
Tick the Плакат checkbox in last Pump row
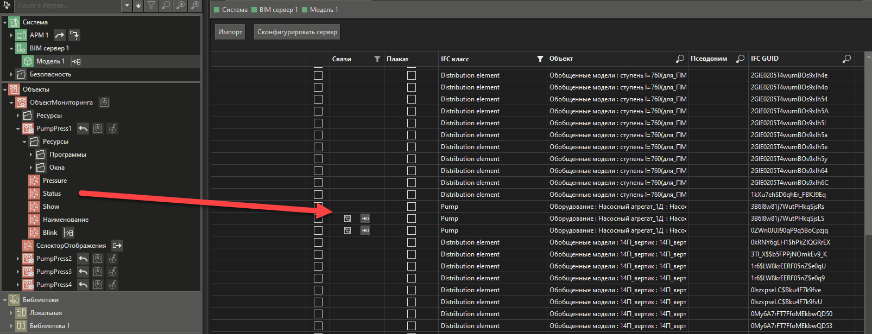(412, 230)
